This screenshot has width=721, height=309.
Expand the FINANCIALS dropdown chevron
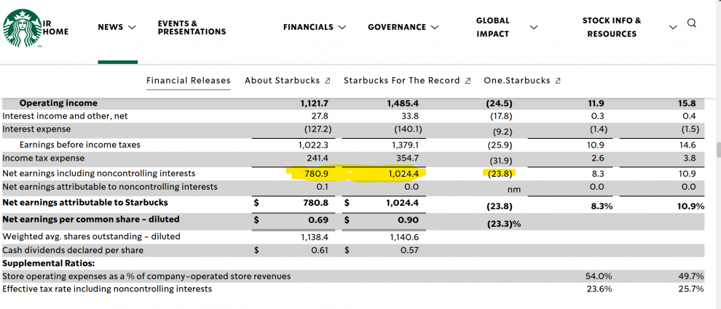pyautogui.click(x=342, y=28)
